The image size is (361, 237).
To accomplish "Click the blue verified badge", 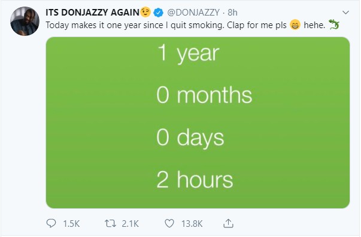I will point(158,12).
